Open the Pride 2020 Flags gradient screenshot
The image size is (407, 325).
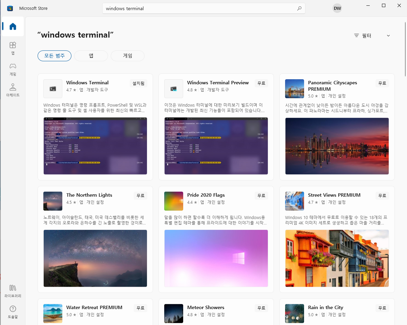(216, 258)
